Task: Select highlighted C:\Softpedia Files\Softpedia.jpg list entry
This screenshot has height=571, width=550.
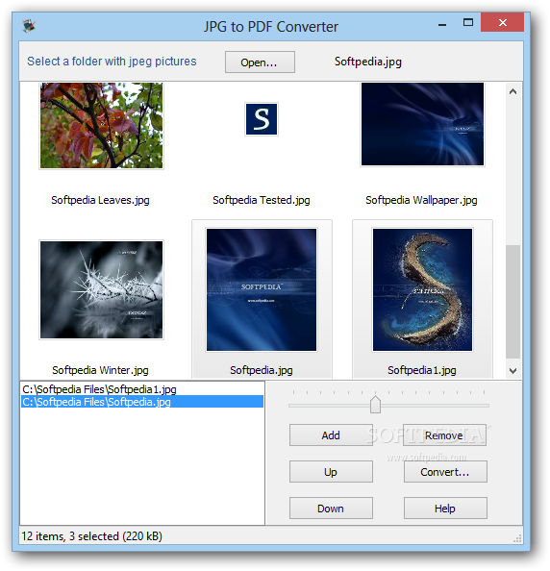Action: tap(142, 401)
